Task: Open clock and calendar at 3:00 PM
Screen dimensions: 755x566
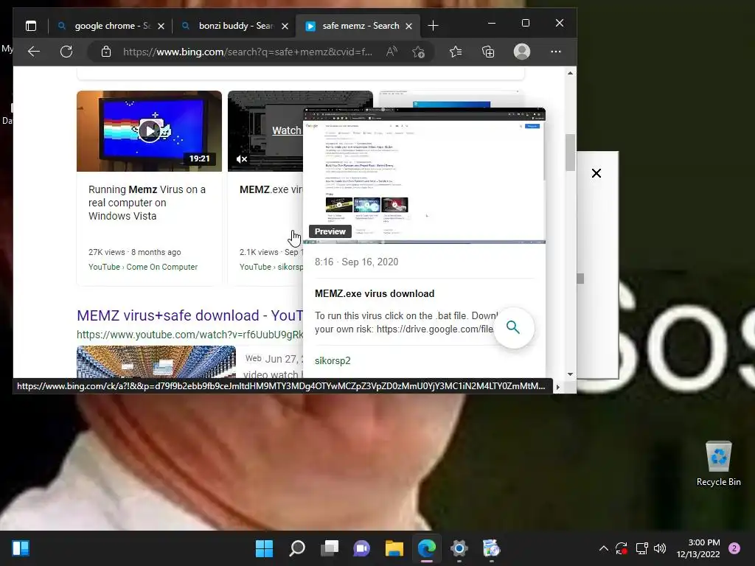Action: (x=698, y=548)
